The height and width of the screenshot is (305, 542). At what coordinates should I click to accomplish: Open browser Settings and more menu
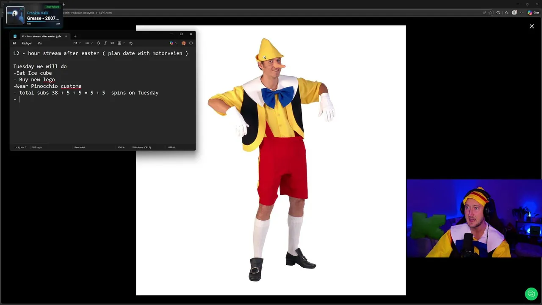click(522, 13)
